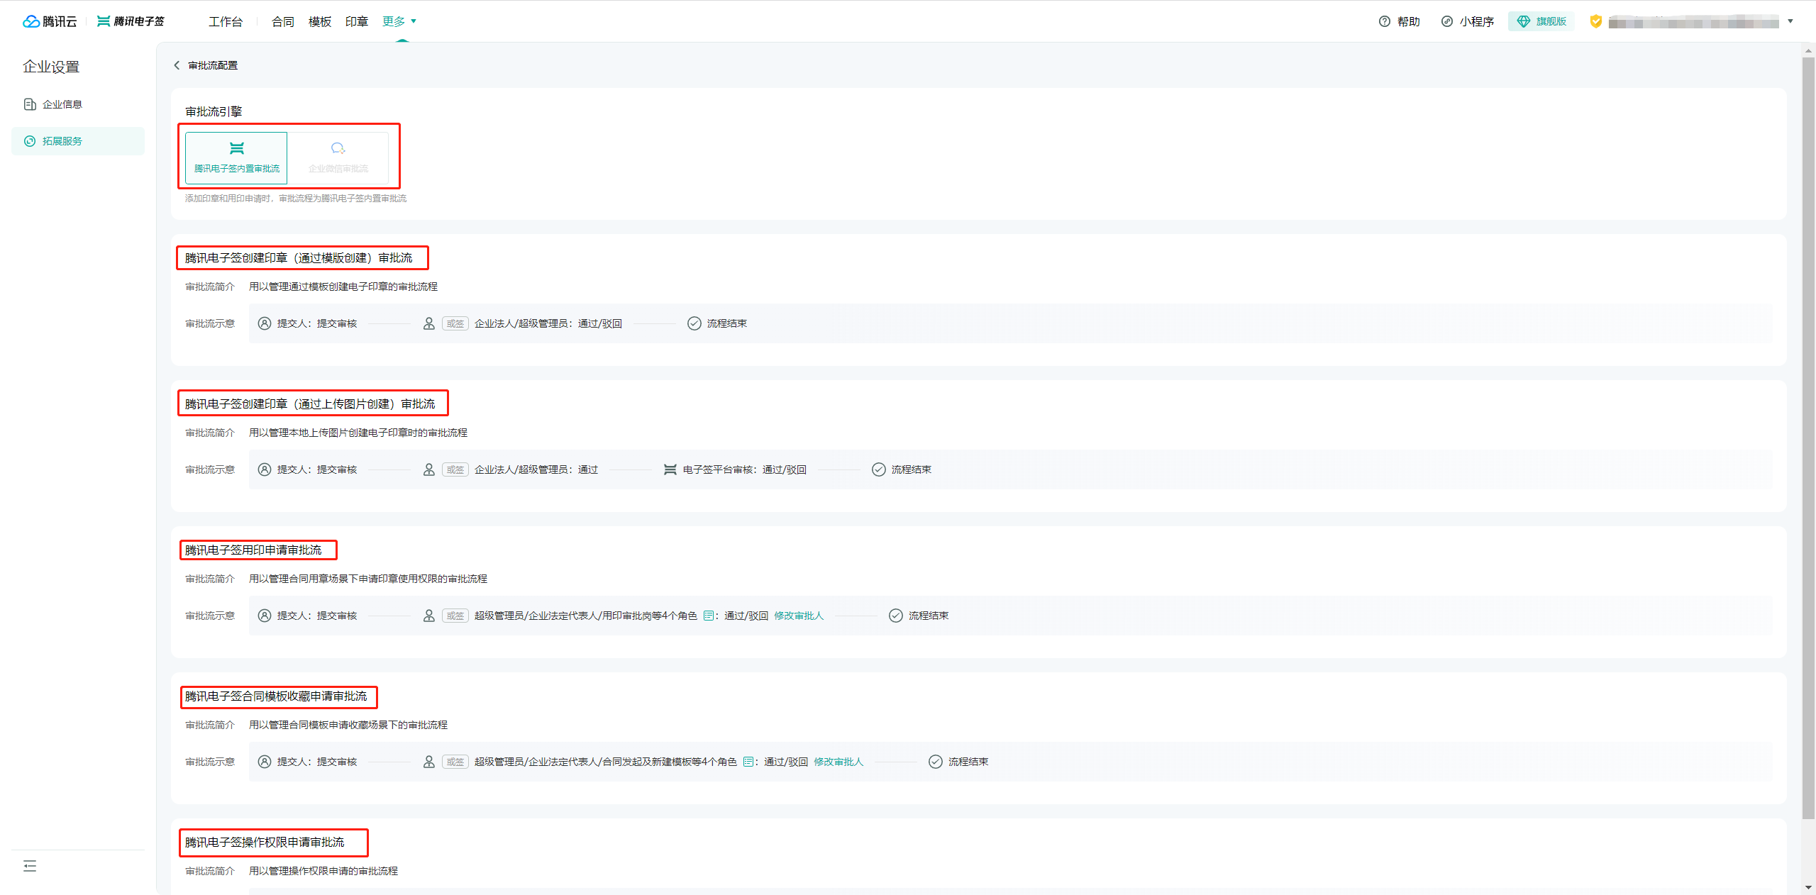The image size is (1816, 895).
Task: Open the 合同 tab
Action: click(x=283, y=22)
